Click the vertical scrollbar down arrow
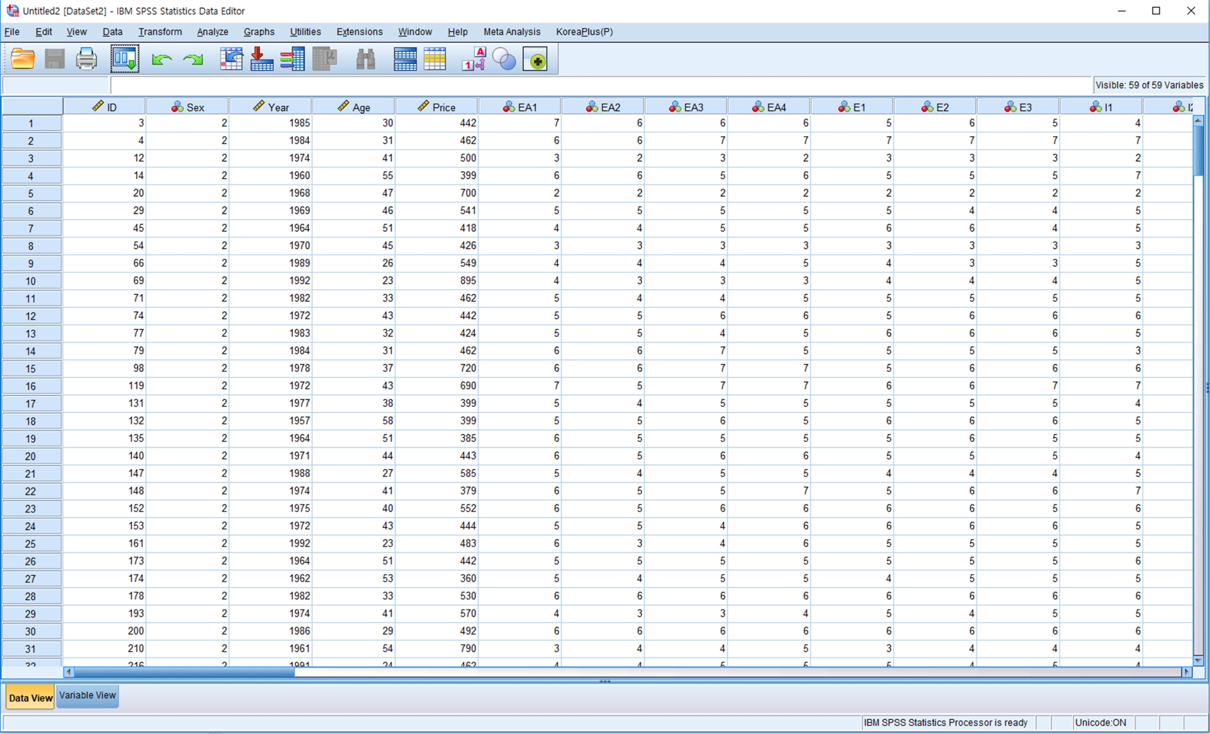This screenshot has width=1210, height=734. coord(1198,660)
